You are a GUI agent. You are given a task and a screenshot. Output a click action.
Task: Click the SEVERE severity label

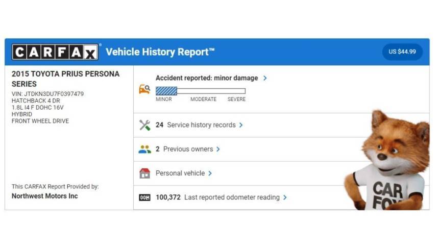[236, 100]
